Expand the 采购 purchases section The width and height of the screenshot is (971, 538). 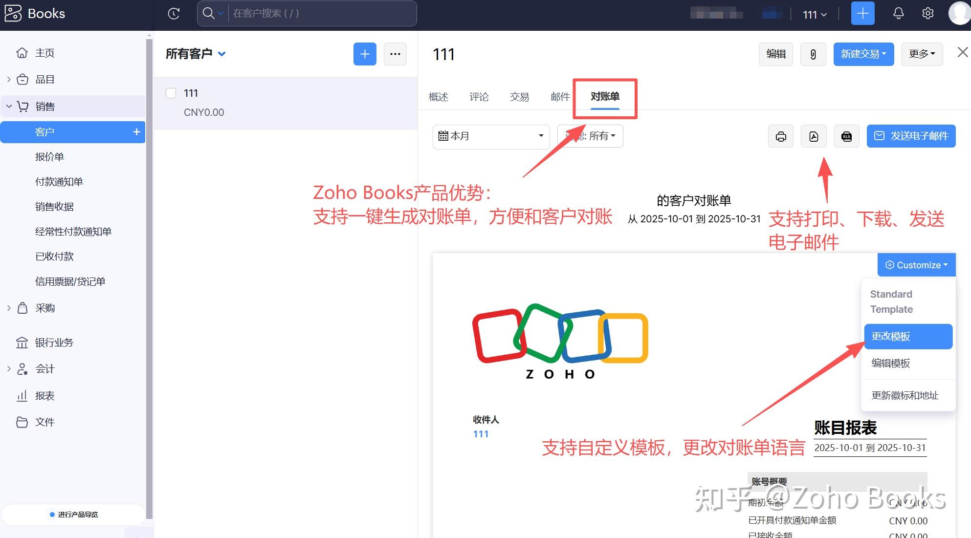pos(9,308)
